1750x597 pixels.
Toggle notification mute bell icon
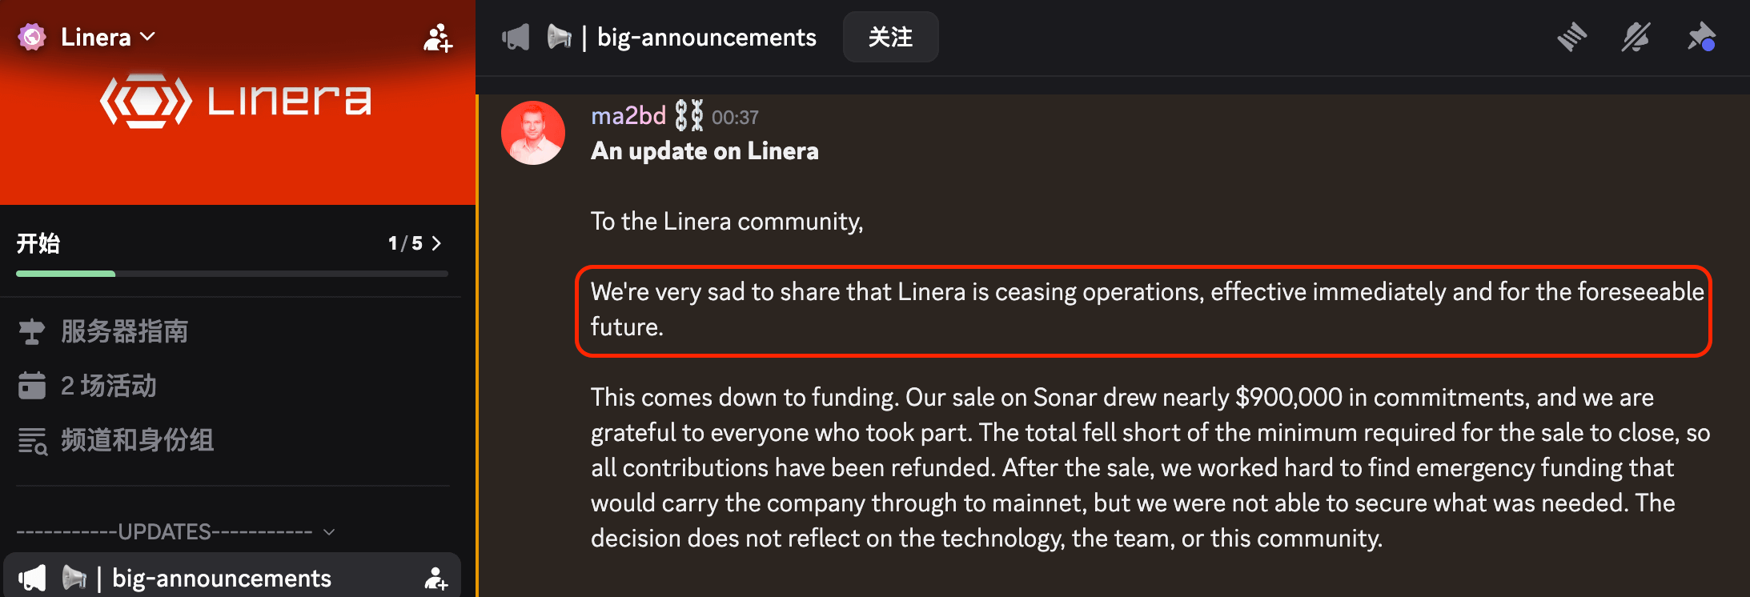coord(1636,37)
